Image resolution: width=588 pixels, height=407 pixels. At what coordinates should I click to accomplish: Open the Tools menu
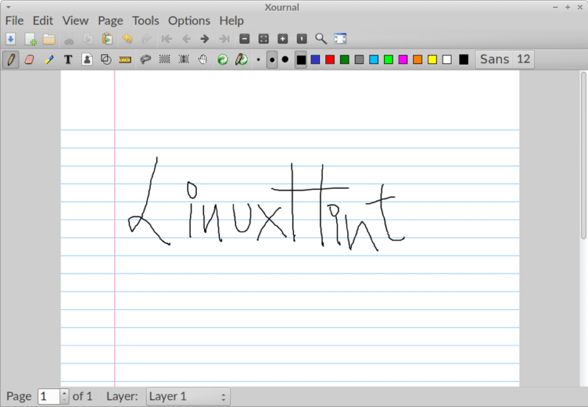tap(145, 20)
